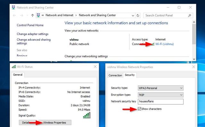Click the Back navigation arrow
The height and width of the screenshot is (127, 205).
click(x=14, y=16)
